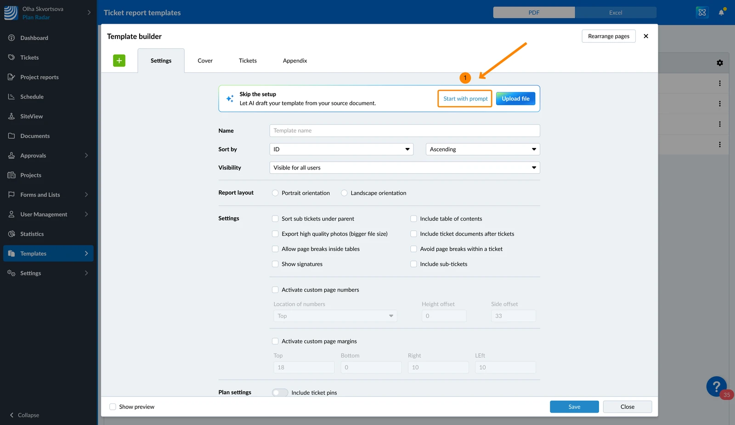735x425 pixels.
Task: Toggle Include ticket pins switch
Action: 280,392
